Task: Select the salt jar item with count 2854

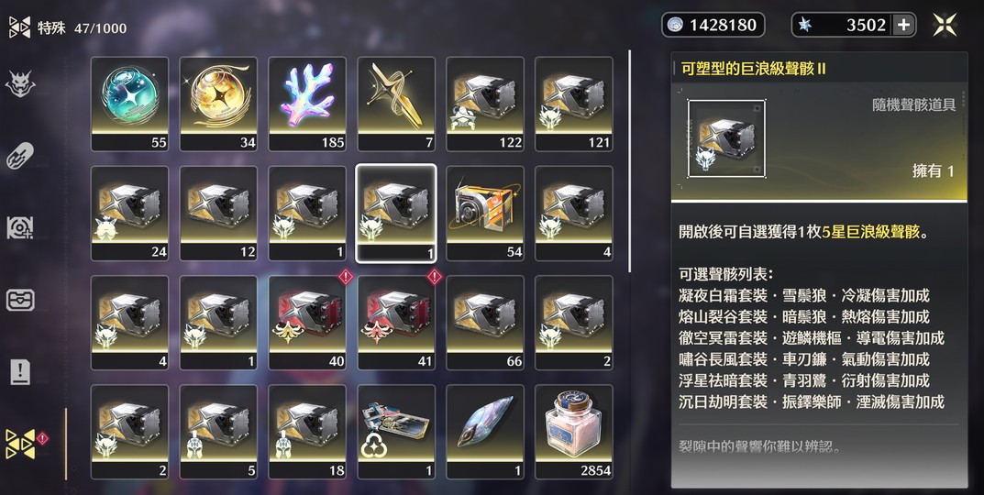Action: coord(573,432)
